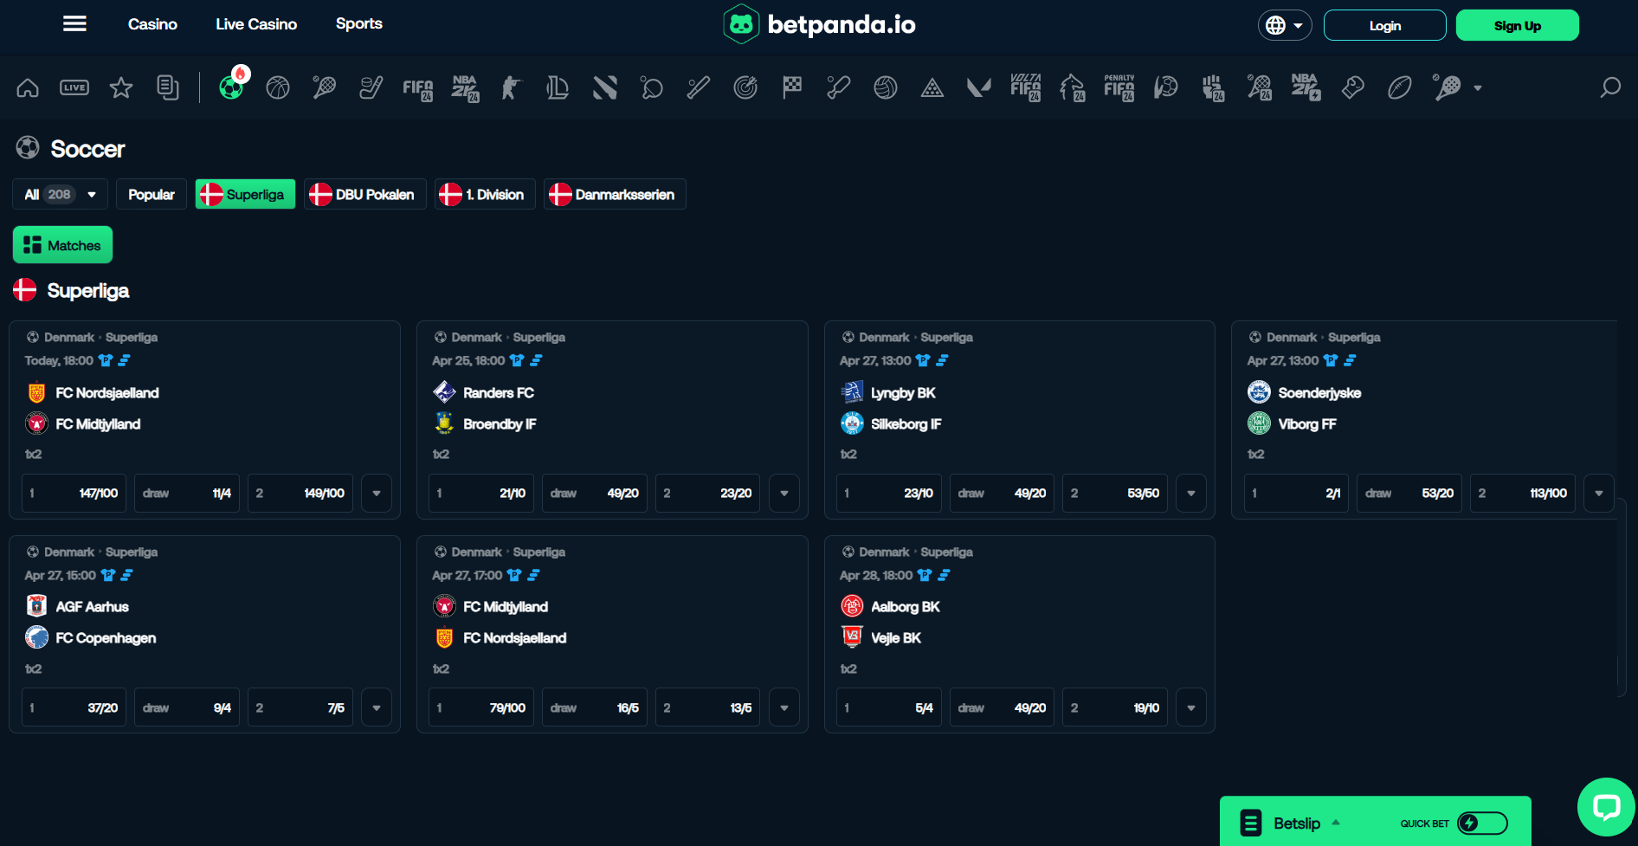Select the Baseball bat icon
Screen dimensions: 1638x846
coord(699,87)
